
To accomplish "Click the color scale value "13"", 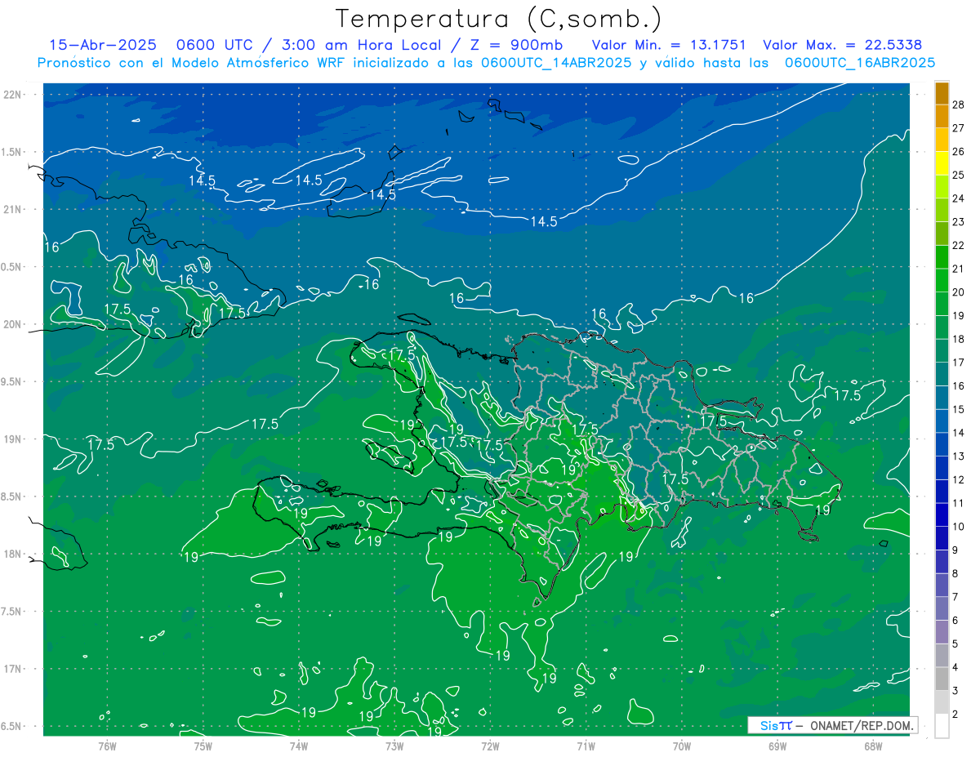I will pyautogui.click(x=959, y=456).
